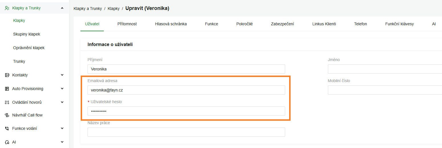This screenshot has height=148, width=442.
Task: Click the Klapky a Trunky sidebar icon
Action: point(7,8)
